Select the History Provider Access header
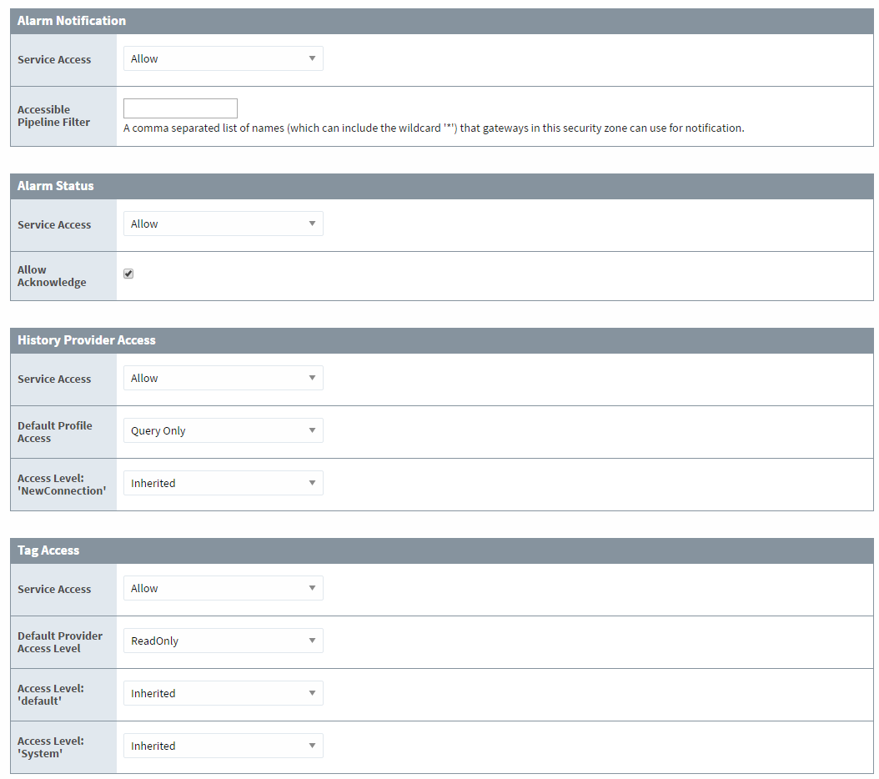 tap(87, 340)
